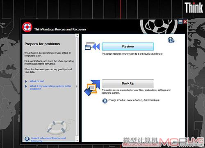Click the backup computer arrows icon
The width and height of the screenshot is (205, 148).
click(x=92, y=88)
